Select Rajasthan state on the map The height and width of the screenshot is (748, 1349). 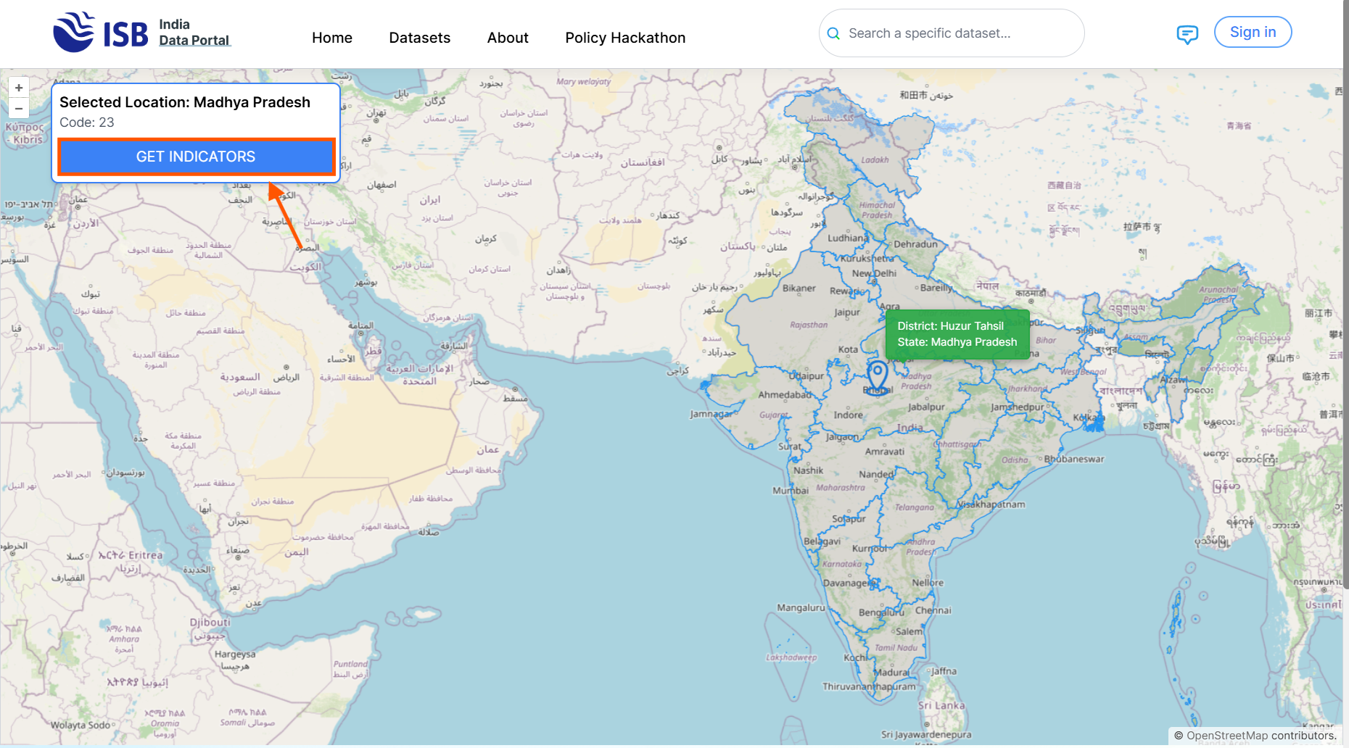pos(791,333)
